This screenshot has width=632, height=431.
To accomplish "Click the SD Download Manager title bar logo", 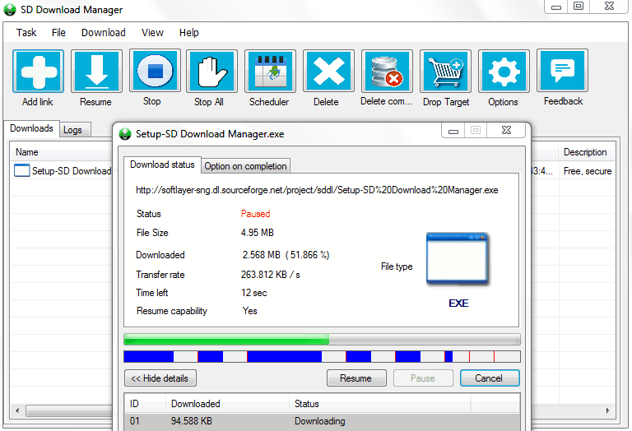I will 10,10.
